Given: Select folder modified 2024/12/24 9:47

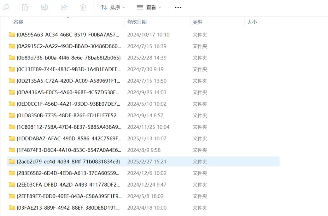Looking at the screenshot, I should [x=68, y=185].
